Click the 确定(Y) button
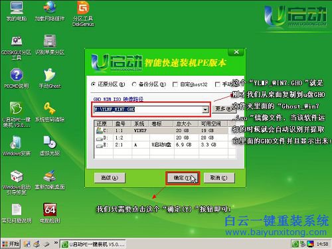The height and width of the screenshot is (249, 332). pyautogui.click(x=183, y=178)
